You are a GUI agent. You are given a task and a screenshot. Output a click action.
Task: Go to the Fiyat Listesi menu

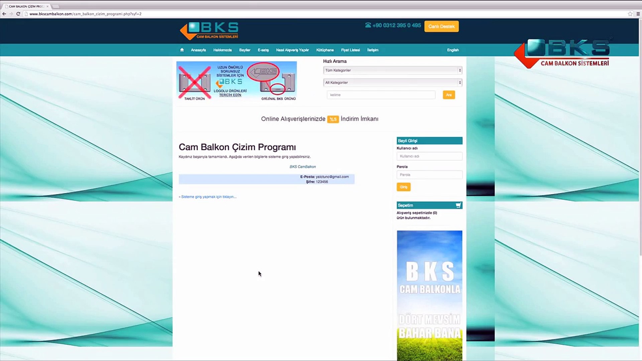350,50
